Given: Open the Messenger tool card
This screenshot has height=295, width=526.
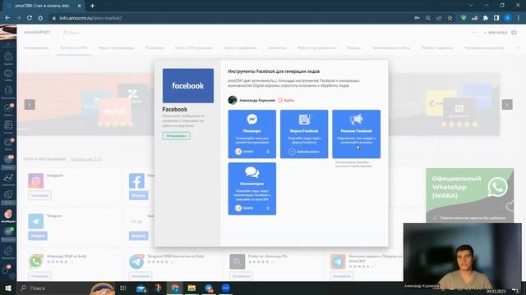Looking at the screenshot, I should pyautogui.click(x=252, y=134).
